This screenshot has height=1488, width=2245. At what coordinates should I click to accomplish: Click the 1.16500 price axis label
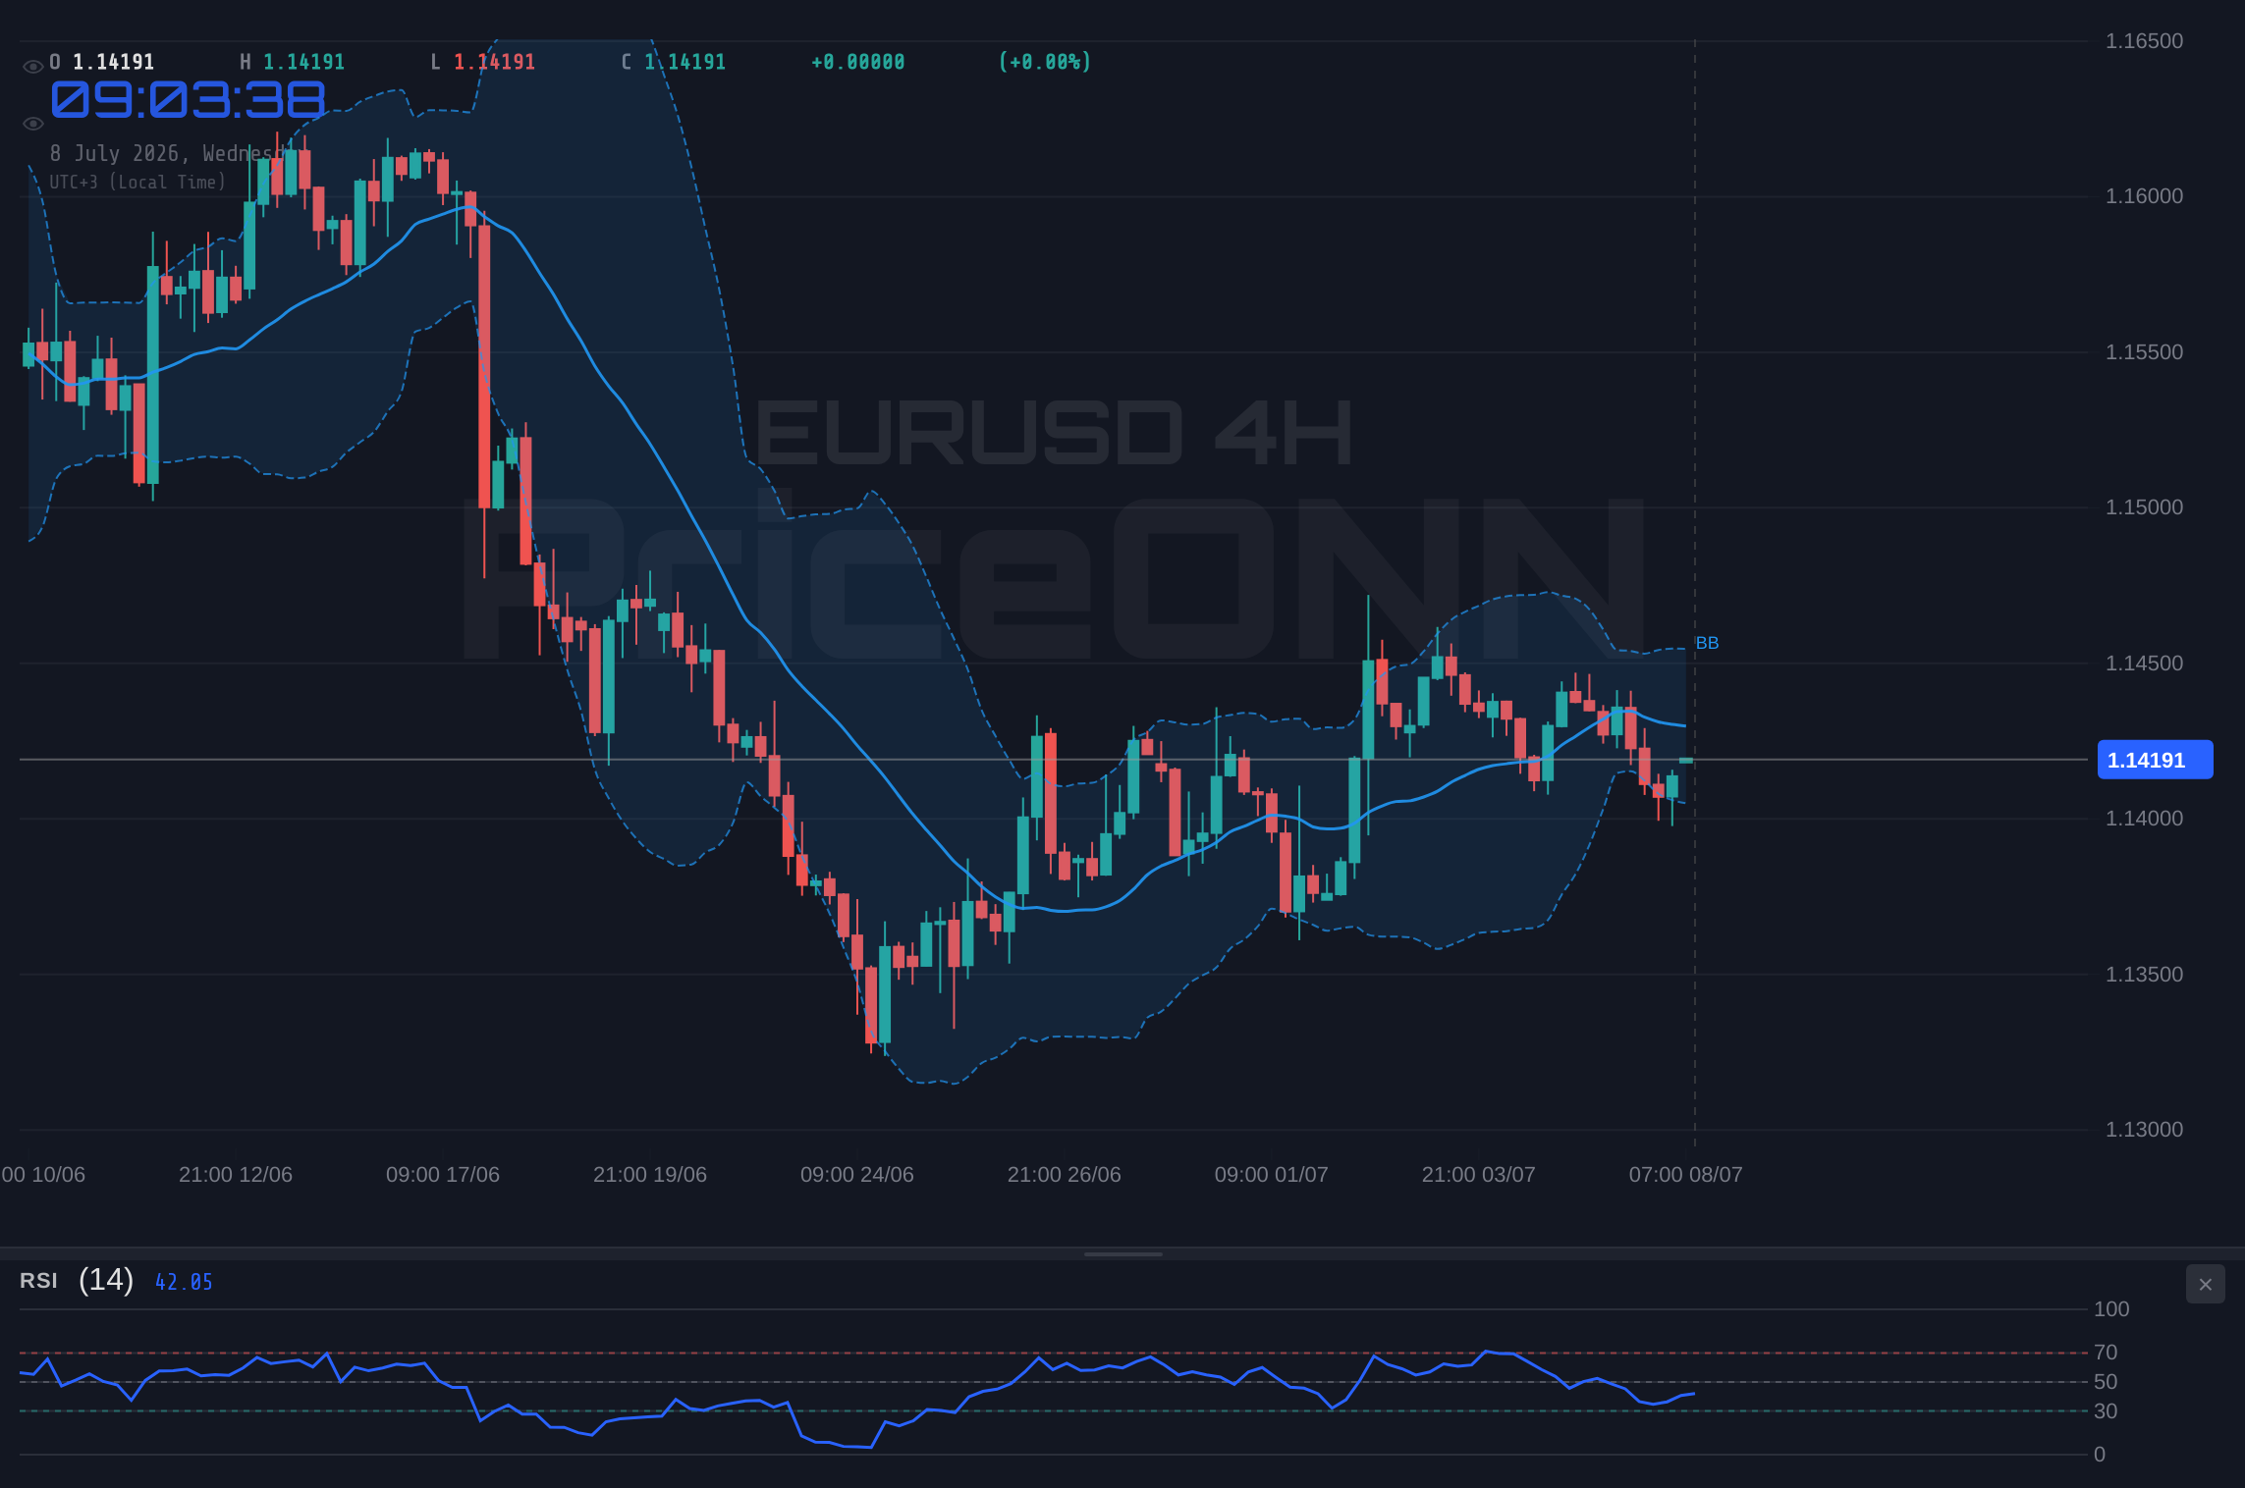pos(2144,41)
